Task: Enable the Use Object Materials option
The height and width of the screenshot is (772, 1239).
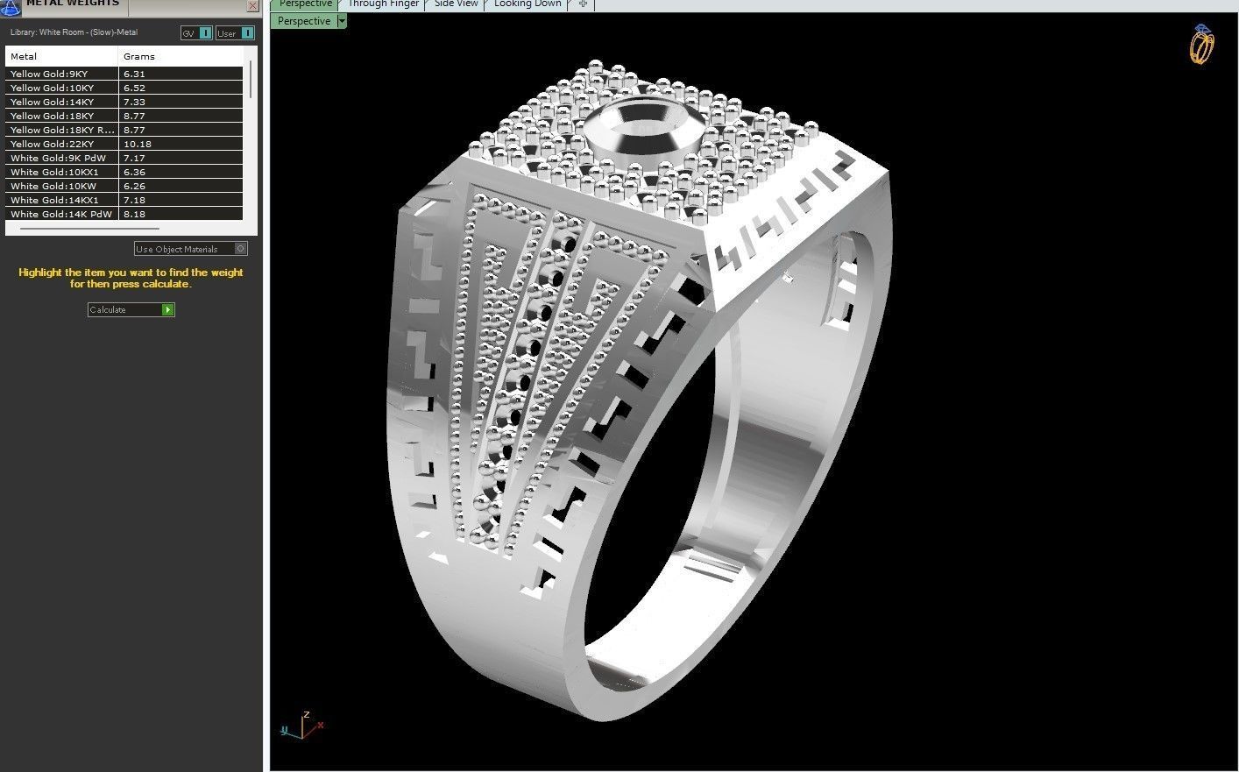Action: click(191, 249)
